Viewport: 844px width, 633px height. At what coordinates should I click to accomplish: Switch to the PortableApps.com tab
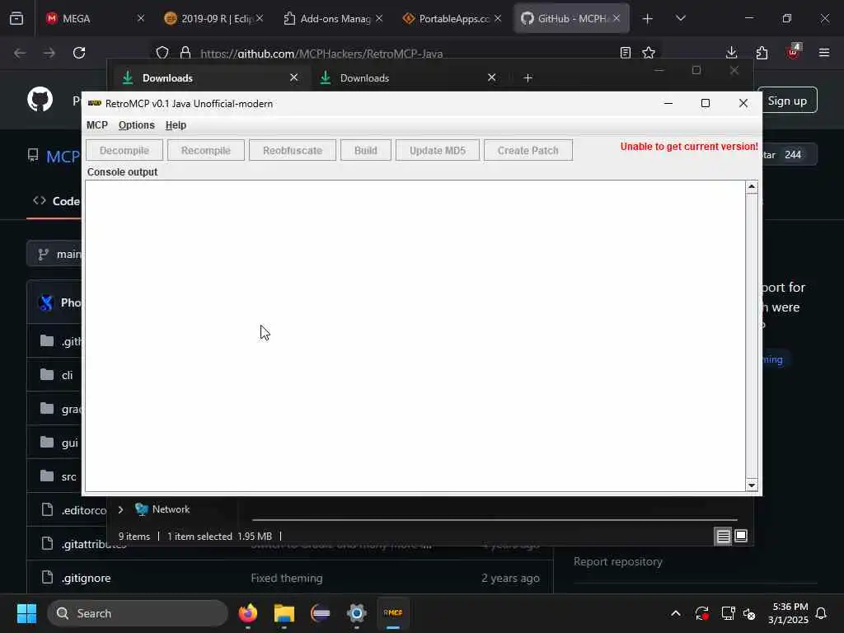453,18
